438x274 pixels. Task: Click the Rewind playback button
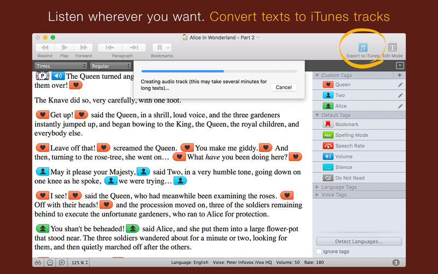[45, 48]
